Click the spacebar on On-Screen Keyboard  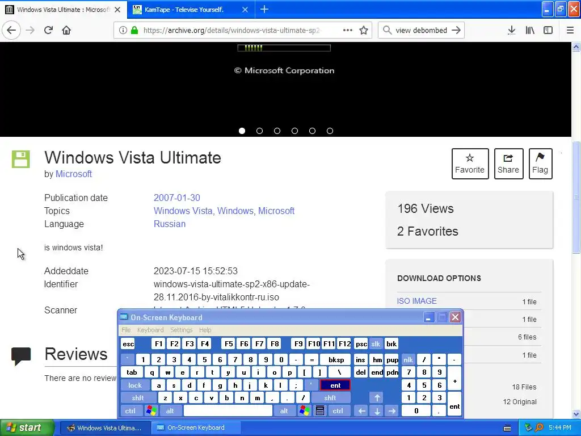click(228, 410)
